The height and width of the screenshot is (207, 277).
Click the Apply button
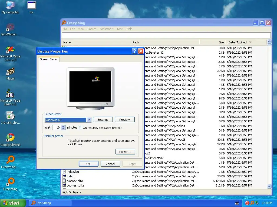coord(132,164)
